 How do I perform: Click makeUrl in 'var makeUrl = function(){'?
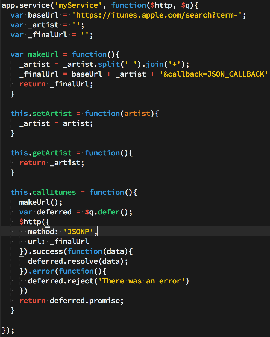tap(43, 54)
